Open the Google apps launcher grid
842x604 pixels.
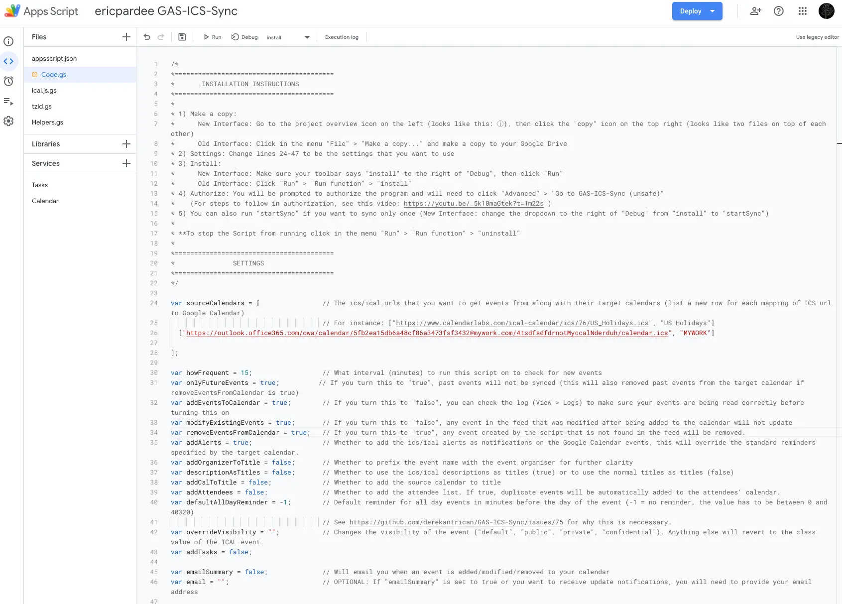(802, 11)
